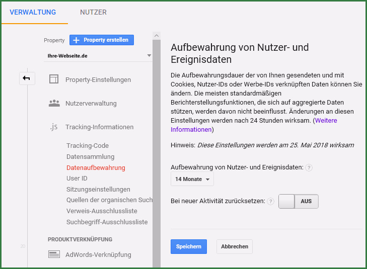Click the AdWords-Verknüpfung icon

point(54,254)
